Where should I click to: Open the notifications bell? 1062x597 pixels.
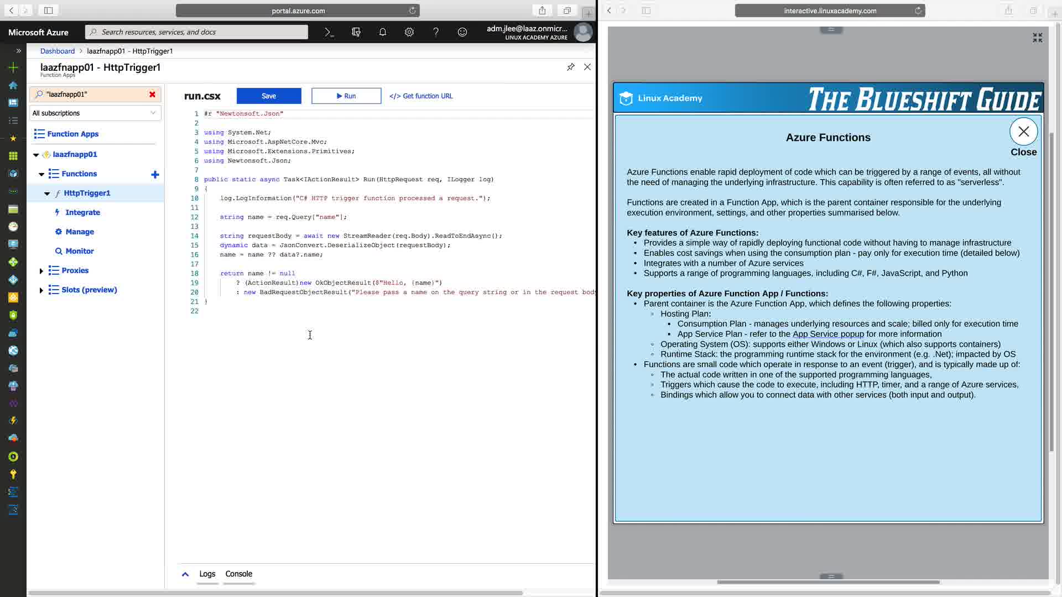(383, 32)
